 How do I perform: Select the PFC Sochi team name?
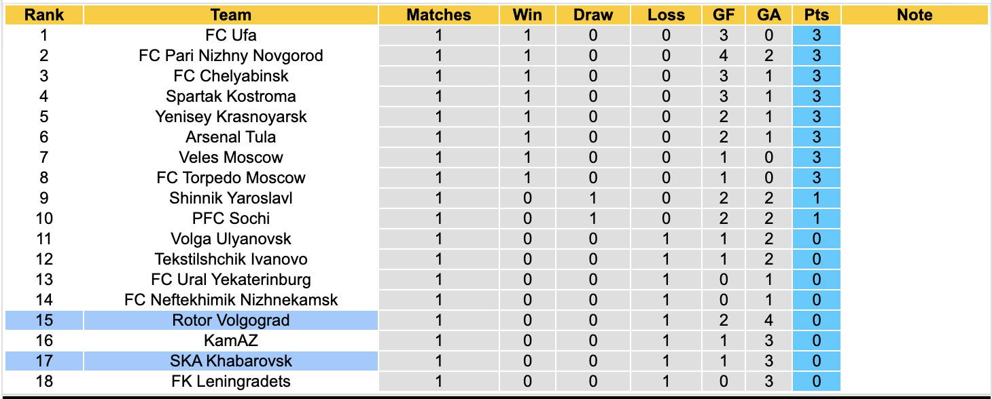click(x=231, y=218)
